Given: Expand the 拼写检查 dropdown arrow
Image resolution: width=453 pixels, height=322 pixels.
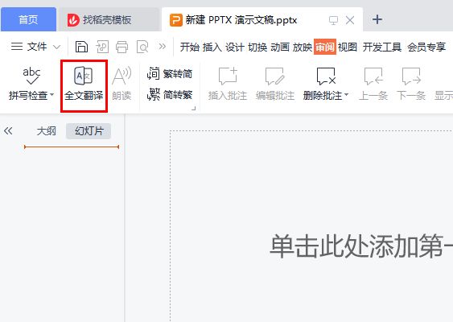Looking at the screenshot, I should tap(52, 95).
